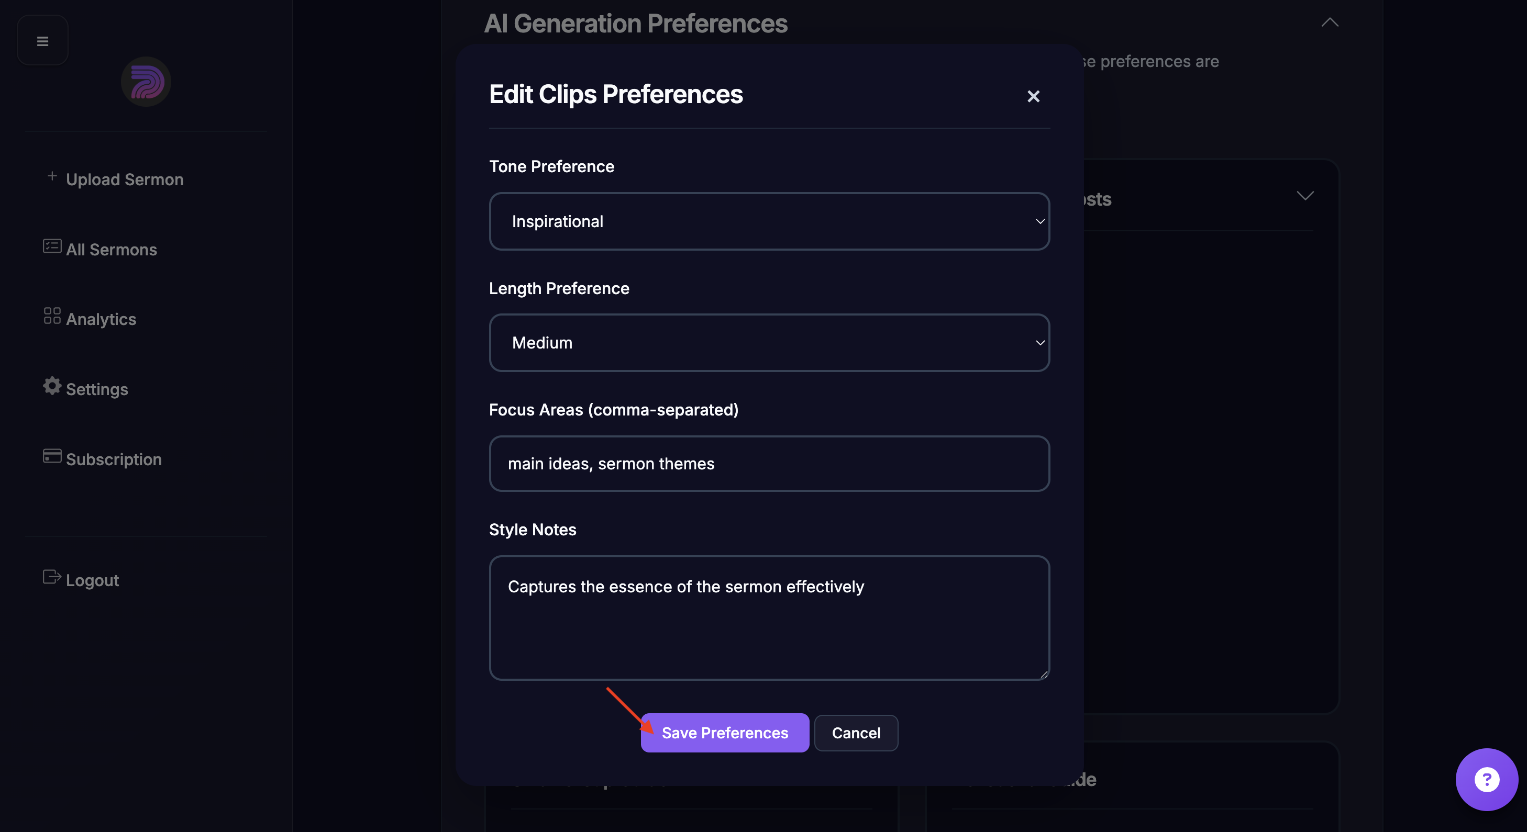The image size is (1527, 832).
Task: Click the purple app logo
Action: (146, 82)
